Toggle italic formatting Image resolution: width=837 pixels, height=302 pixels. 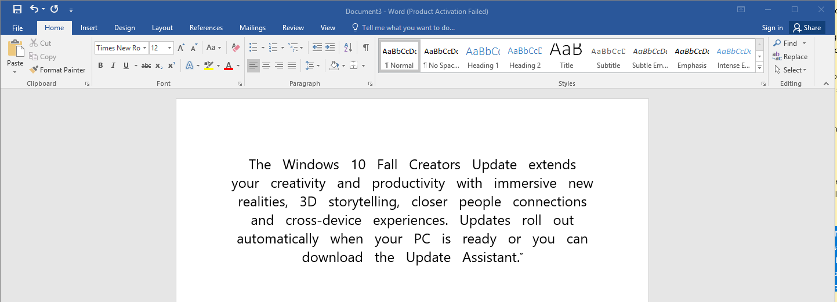(x=113, y=66)
